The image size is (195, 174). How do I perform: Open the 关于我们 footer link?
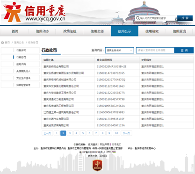pos(116,145)
